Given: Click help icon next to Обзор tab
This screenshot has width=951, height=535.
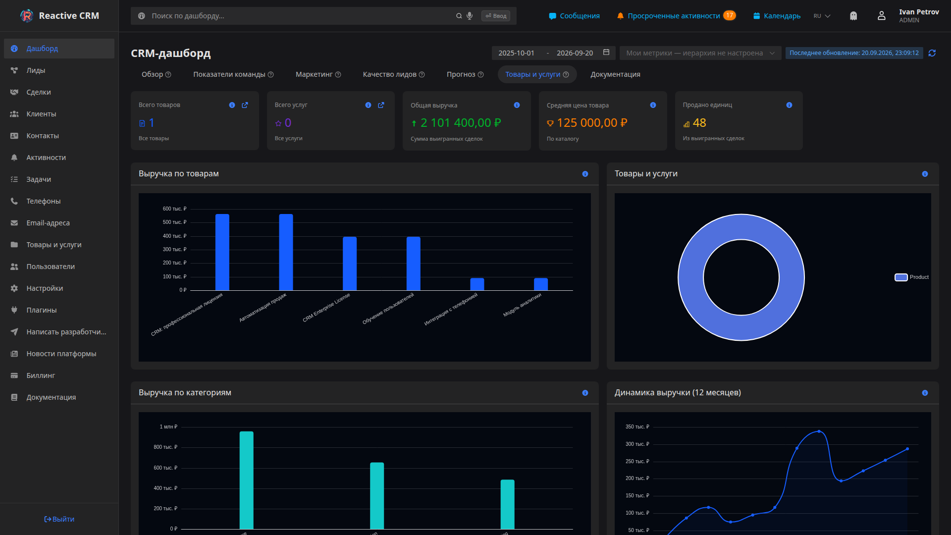Looking at the screenshot, I should (x=168, y=74).
